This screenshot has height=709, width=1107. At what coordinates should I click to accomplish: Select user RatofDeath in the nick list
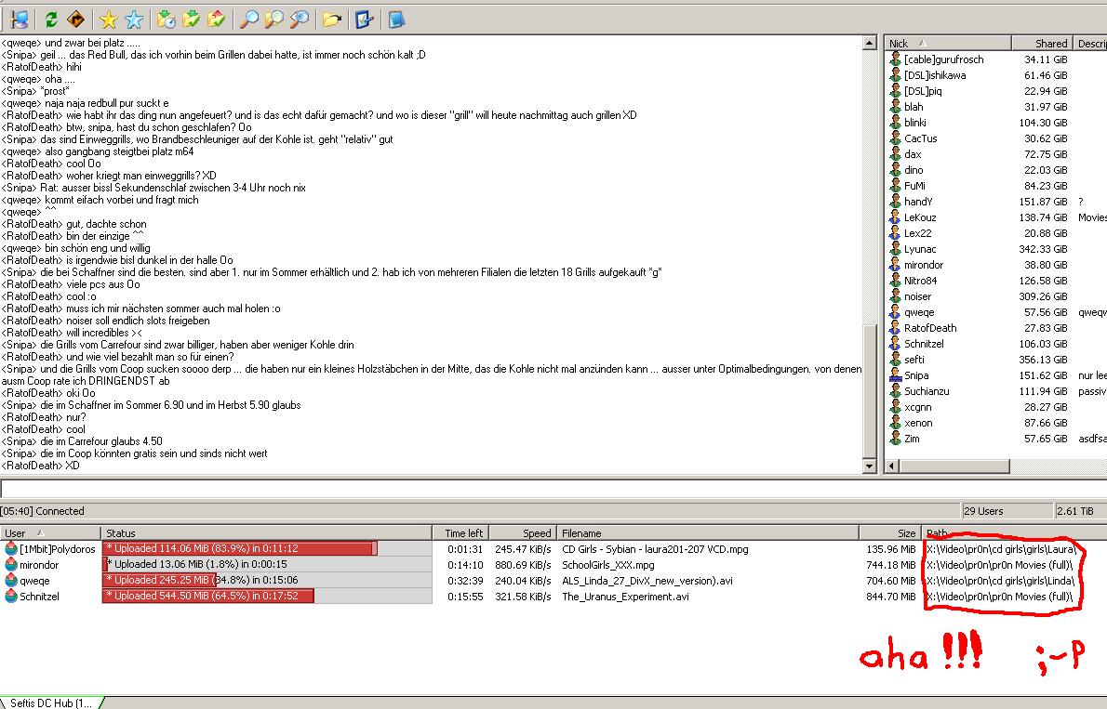coord(930,328)
